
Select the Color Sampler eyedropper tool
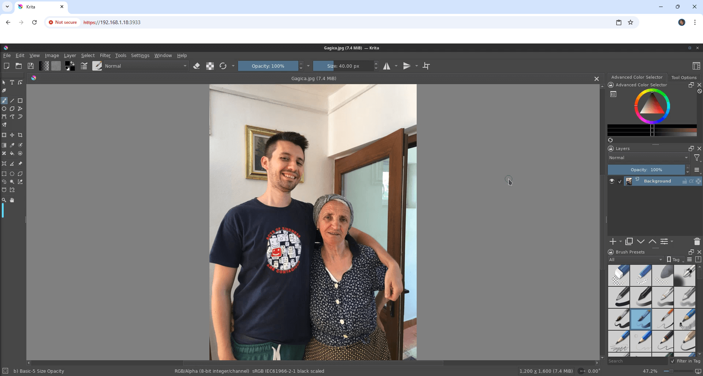(12, 145)
